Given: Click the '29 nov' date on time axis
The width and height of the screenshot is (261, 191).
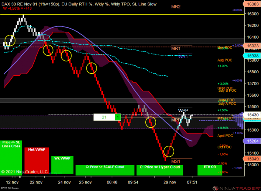Looking at the screenshot, I should [x=170, y=182].
